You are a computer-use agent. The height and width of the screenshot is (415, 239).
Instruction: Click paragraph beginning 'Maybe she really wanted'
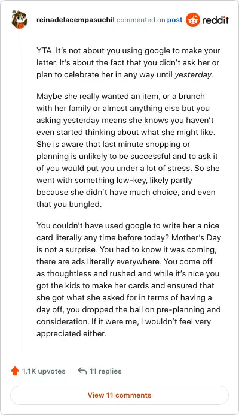128,150
